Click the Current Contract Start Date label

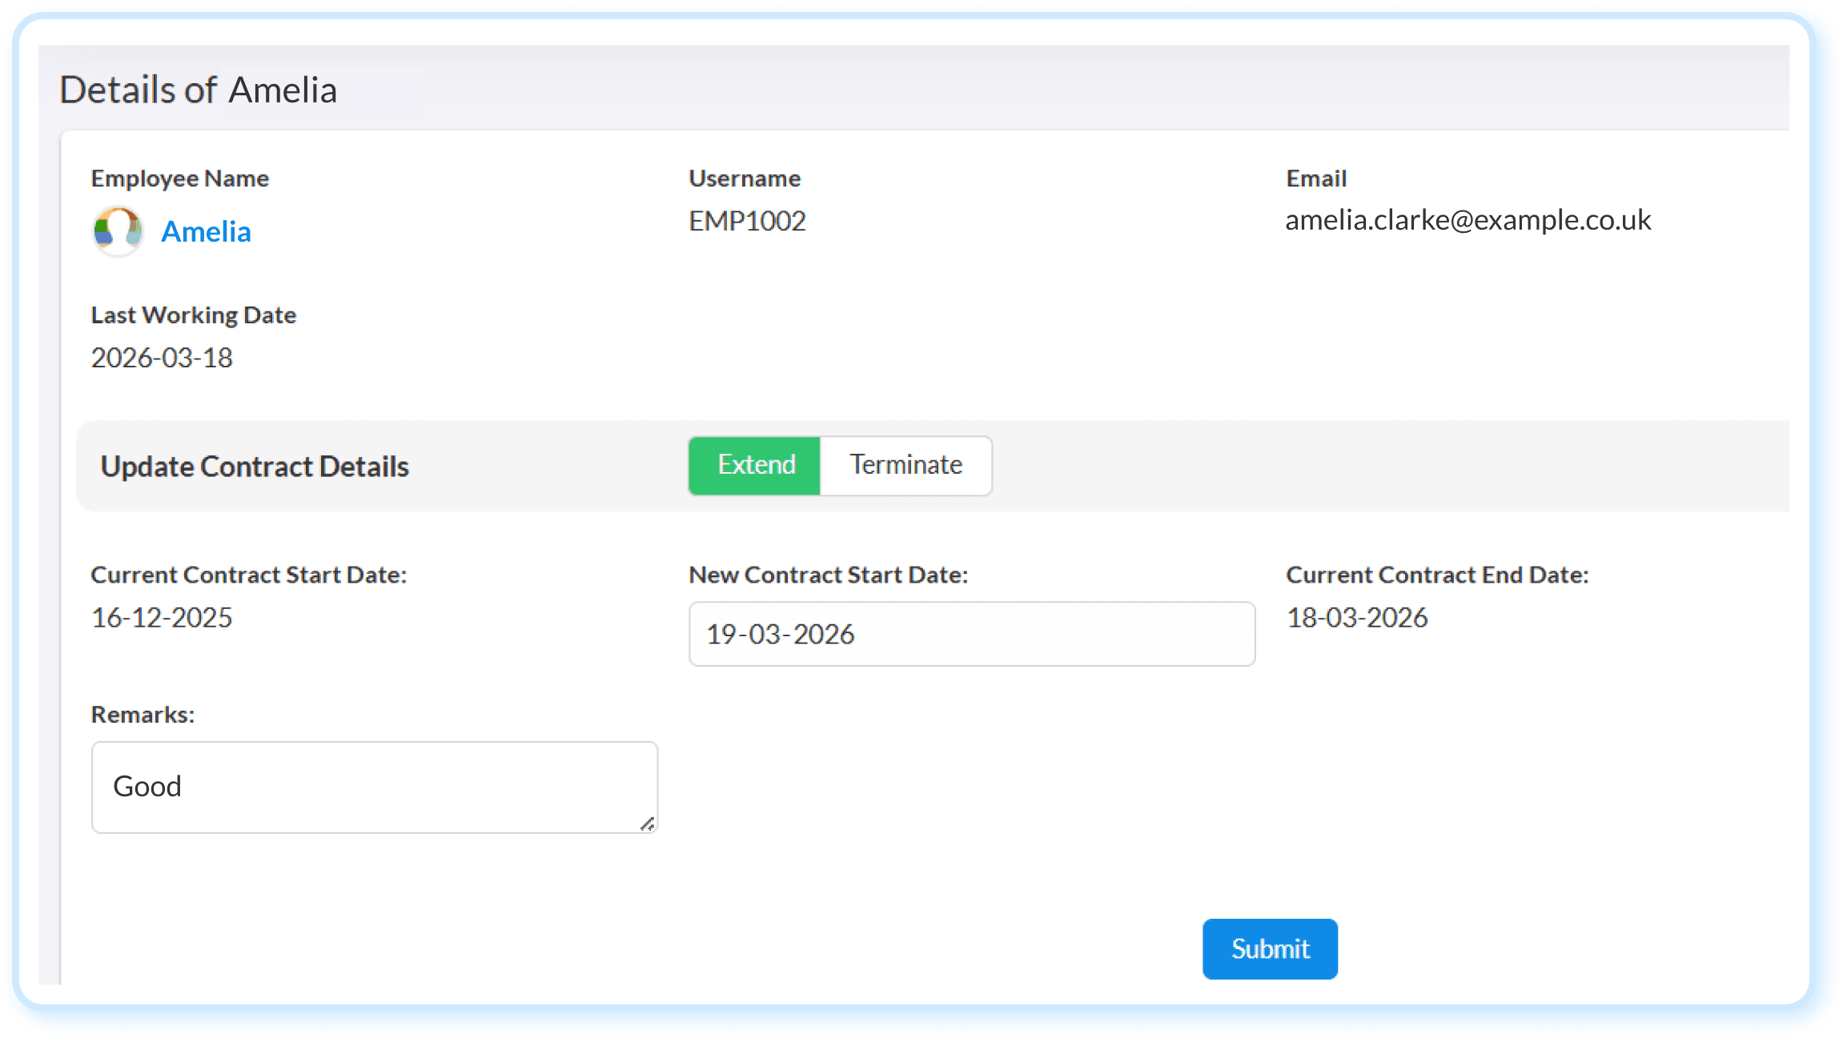(x=249, y=575)
